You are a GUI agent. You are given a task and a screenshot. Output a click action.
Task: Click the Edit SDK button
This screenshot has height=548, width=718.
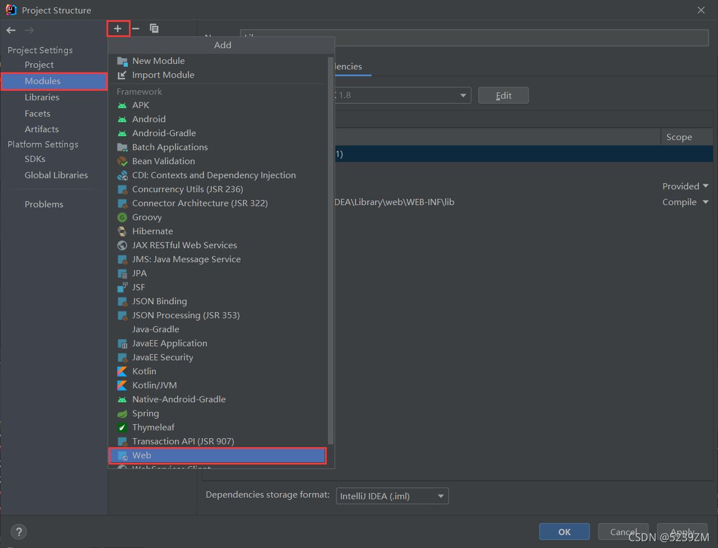coord(503,95)
